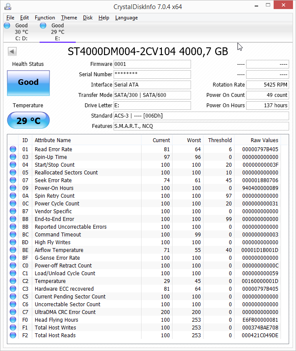Click status orb for Power Cycle Count

point(13,203)
